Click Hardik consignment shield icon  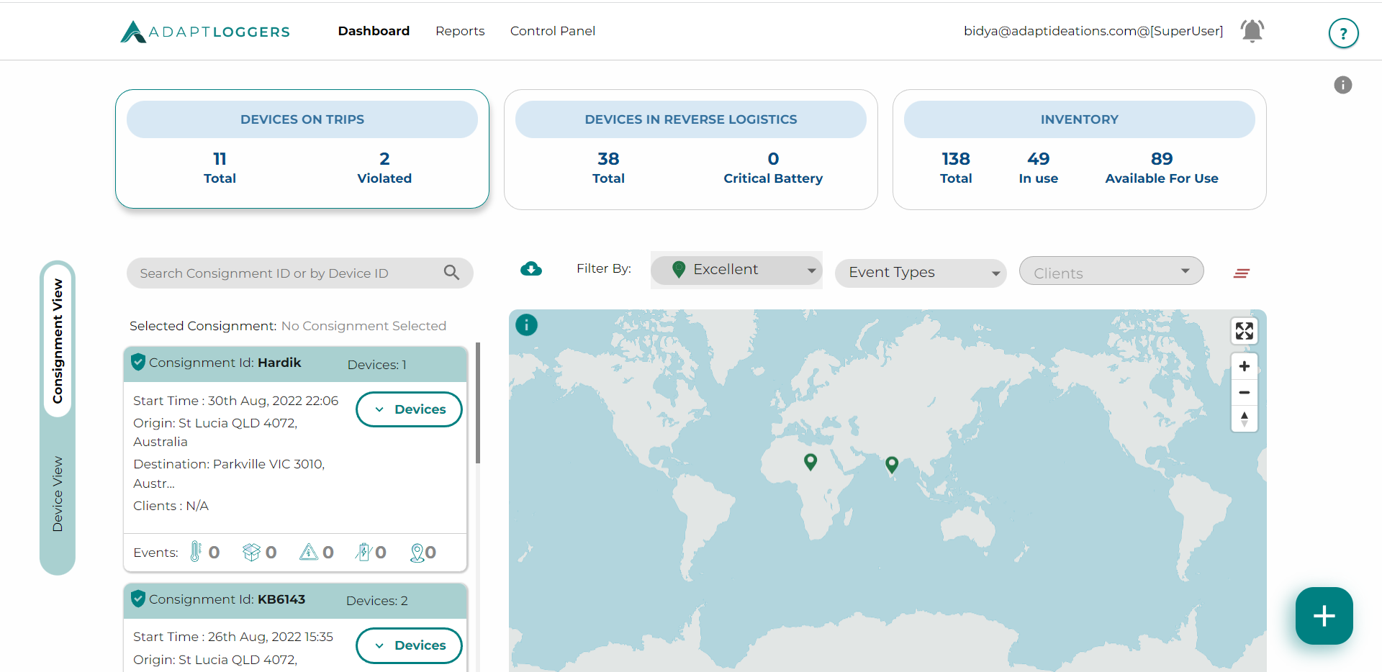tap(138, 362)
